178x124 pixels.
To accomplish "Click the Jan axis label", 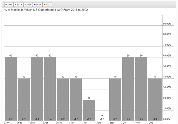I will pyautogui.click(x=7, y=123).
